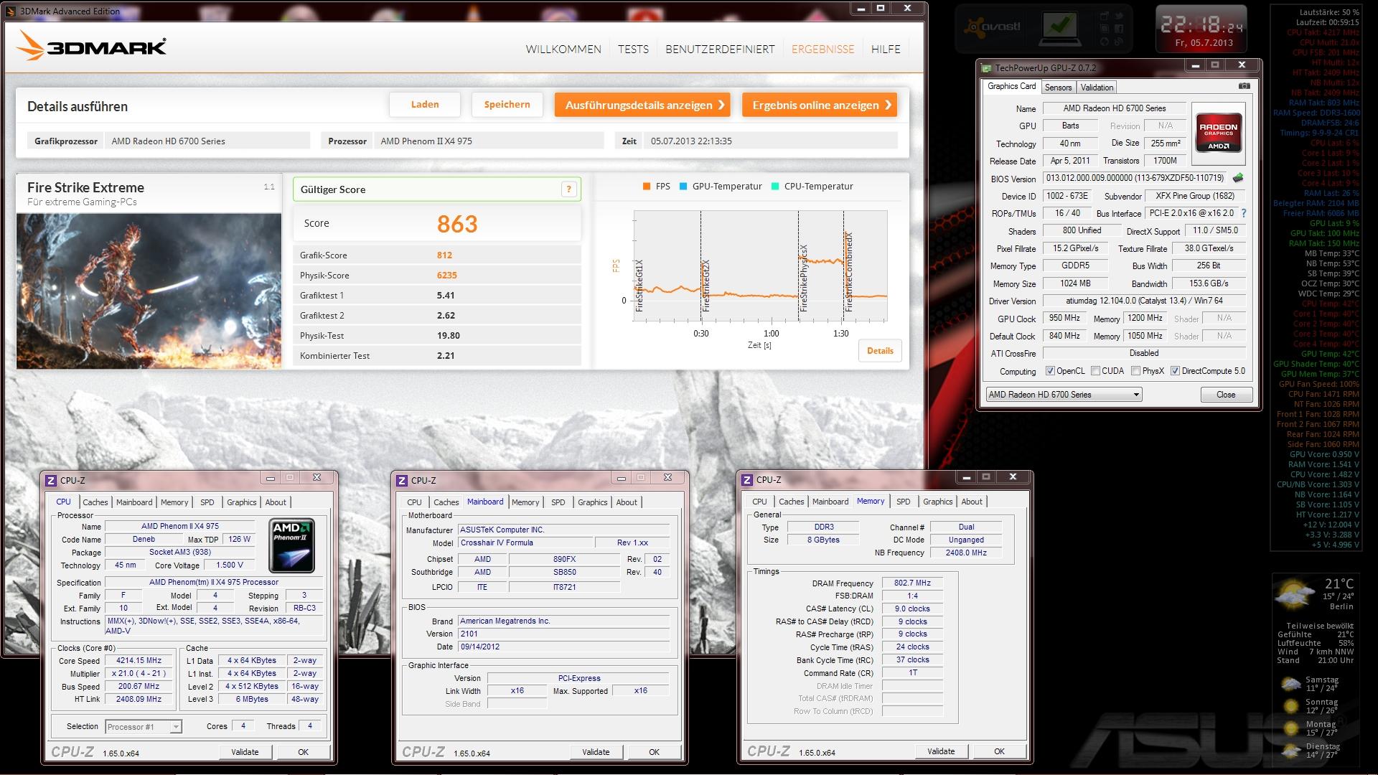Click the Twitter icon in the avast gadget
Image resolution: width=1378 pixels, height=775 pixels.
[x=1118, y=15]
